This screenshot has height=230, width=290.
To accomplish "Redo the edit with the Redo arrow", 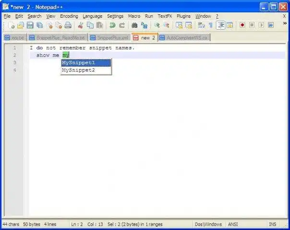I will (122, 25).
